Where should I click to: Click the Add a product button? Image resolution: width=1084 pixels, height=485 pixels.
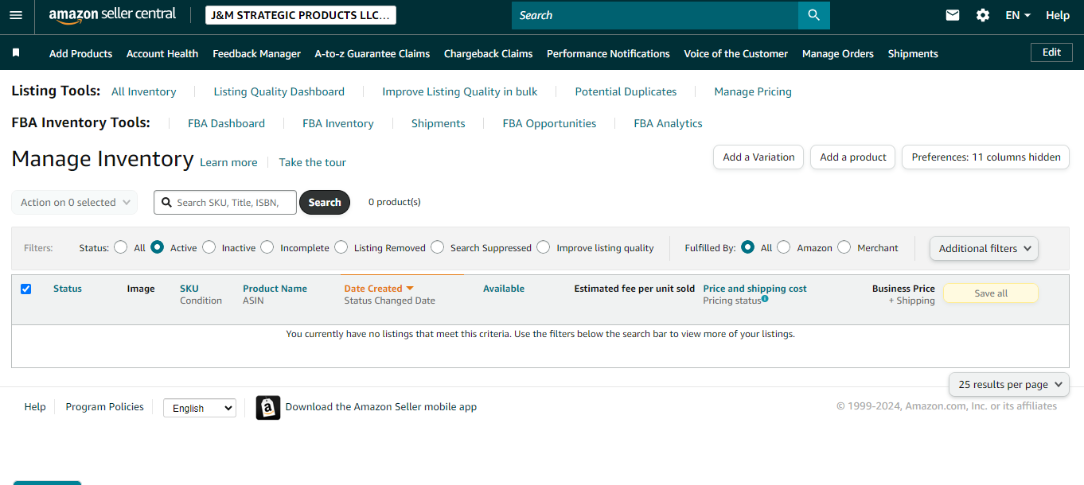(853, 157)
